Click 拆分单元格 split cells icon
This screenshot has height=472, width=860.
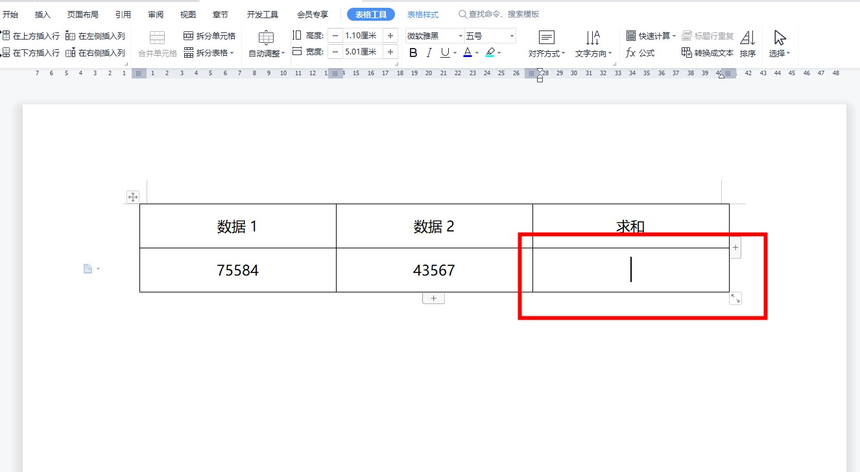click(x=189, y=36)
